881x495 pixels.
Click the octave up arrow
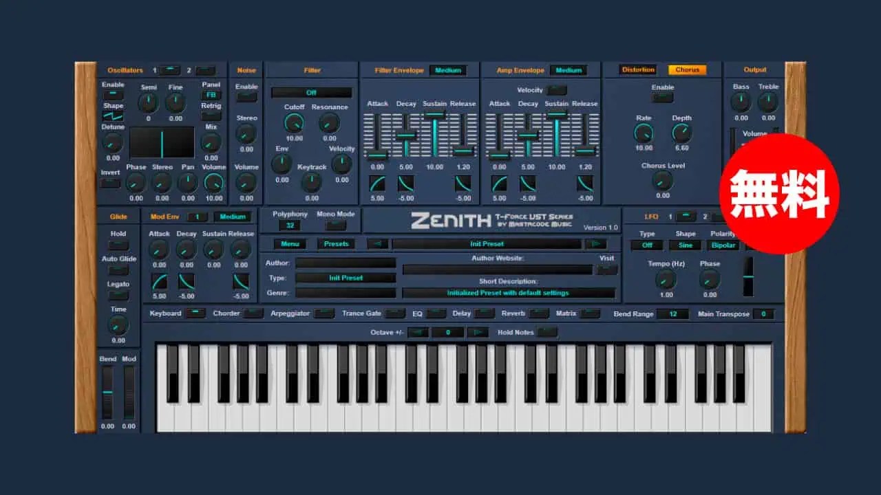(x=478, y=333)
